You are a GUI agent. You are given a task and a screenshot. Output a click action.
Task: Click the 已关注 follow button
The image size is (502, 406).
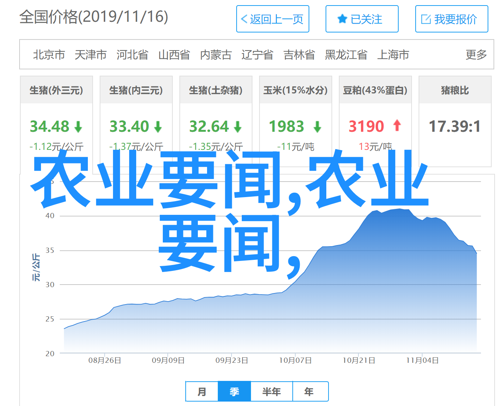click(x=362, y=19)
